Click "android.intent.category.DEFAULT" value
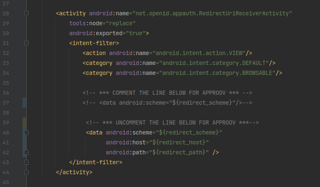This screenshot has width=320, height=187. (x=214, y=63)
